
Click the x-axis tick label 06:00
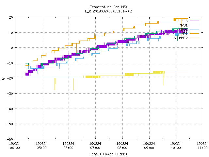tap(68, 148)
